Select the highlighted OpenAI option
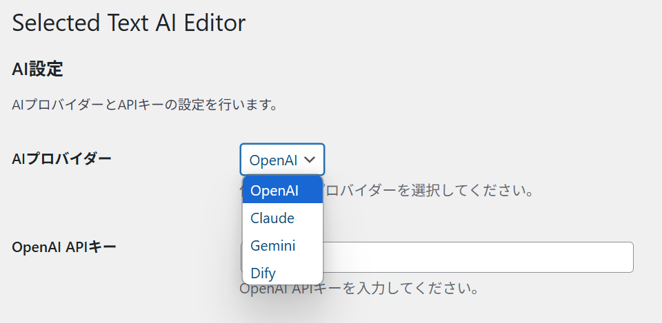662x323 pixels. (x=283, y=191)
